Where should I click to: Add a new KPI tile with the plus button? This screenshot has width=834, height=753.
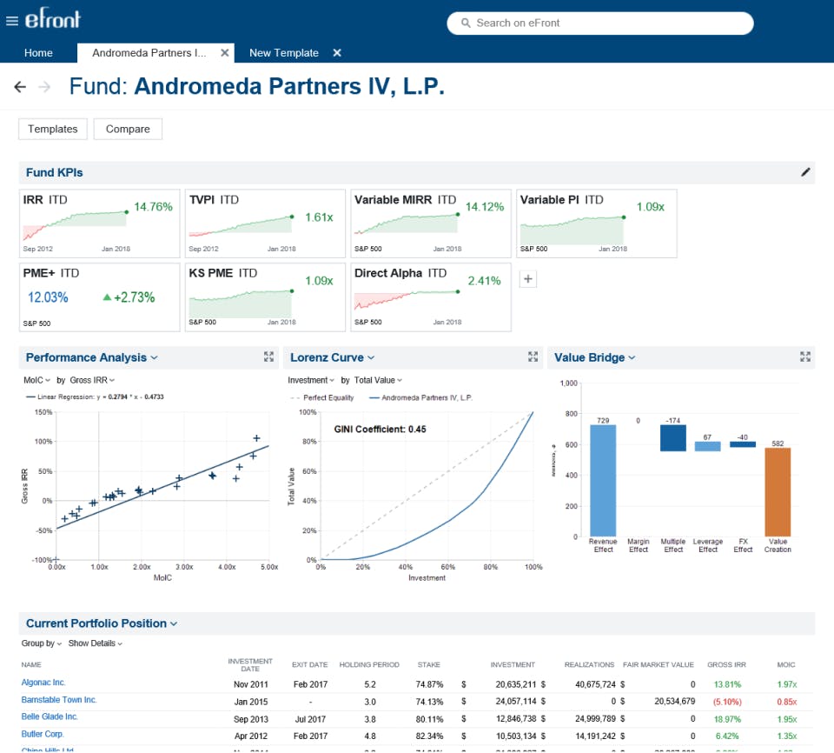(528, 278)
